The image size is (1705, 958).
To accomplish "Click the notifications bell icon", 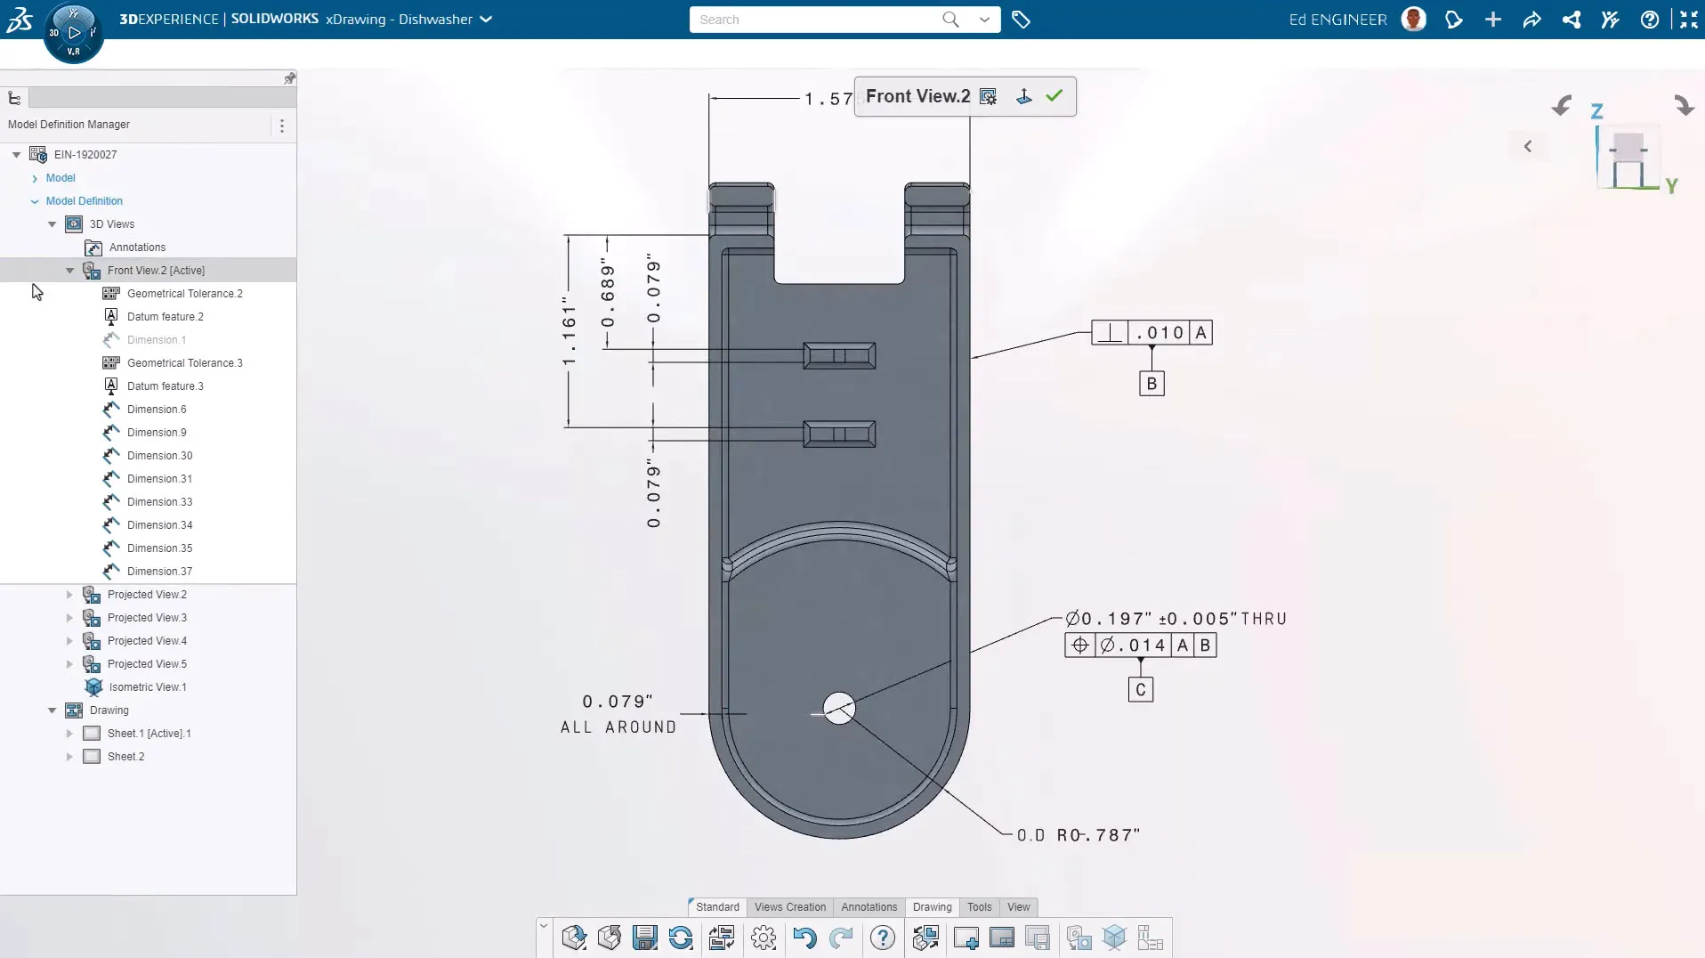I will (1454, 20).
